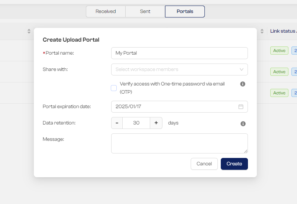The width and height of the screenshot is (297, 204).
Task: Click the Active badge in the third row
Action: click(279, 93)
